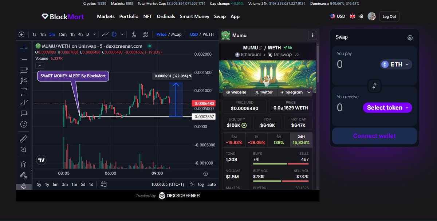The width and height of the screenshot is (437, 221).
Task: Expand the more timeframes dropdown
Action: (94, 34)
